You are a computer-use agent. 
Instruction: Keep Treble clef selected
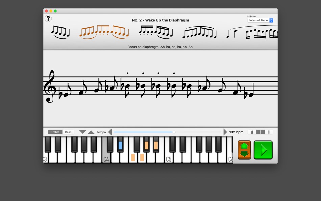55,132
